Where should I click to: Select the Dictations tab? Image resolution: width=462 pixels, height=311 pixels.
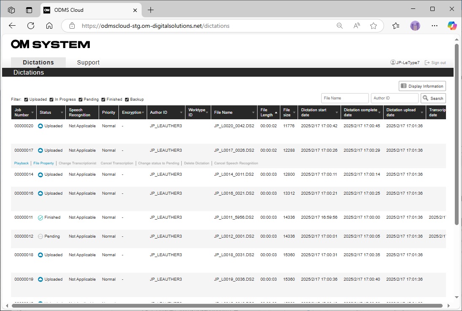pyautogui.click(x=38, y=62)
